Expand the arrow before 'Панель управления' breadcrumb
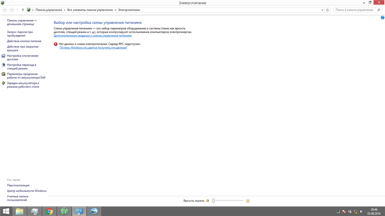This screenshot has height=216, width=385. (33, 10)
